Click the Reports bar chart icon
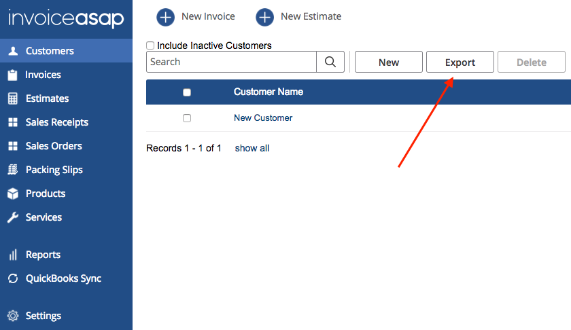Image resolution: width=571 pixels, height=330 pixels. click(12, 255)
